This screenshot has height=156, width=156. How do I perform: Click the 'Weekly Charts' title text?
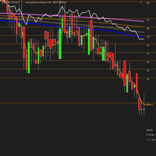click(11, 2)
